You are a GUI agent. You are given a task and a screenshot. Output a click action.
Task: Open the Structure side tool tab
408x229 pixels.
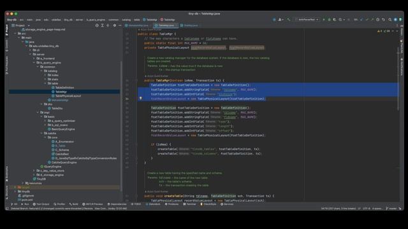[7, 192]
